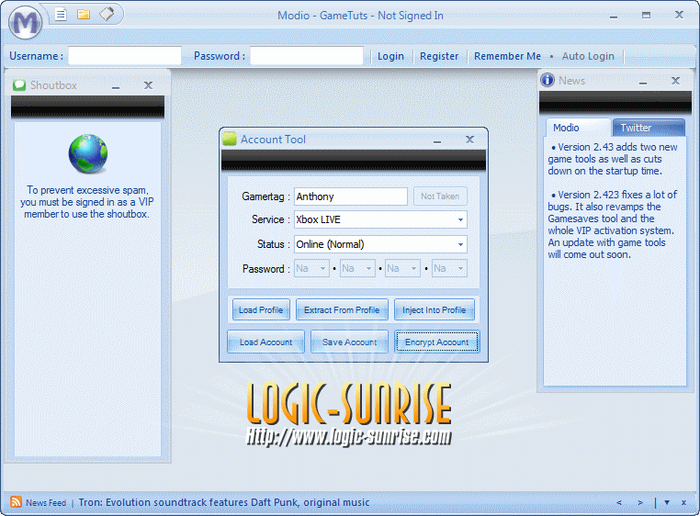This screenshot has width=700, height=516.
Task: Minimize the Shoutbox panel
Action: click(x=116, y=85)
